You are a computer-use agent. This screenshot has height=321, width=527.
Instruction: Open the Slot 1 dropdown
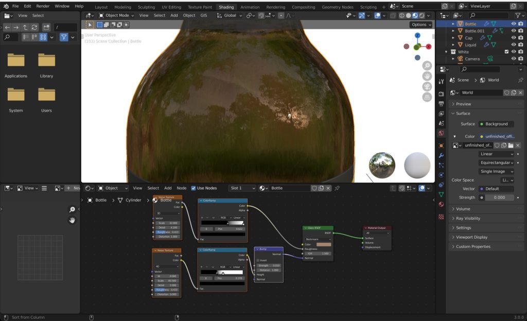[243, 188]
